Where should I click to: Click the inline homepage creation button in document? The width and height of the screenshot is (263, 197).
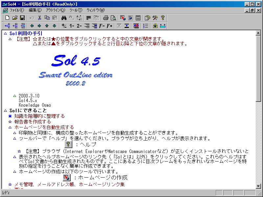[67, 177]
